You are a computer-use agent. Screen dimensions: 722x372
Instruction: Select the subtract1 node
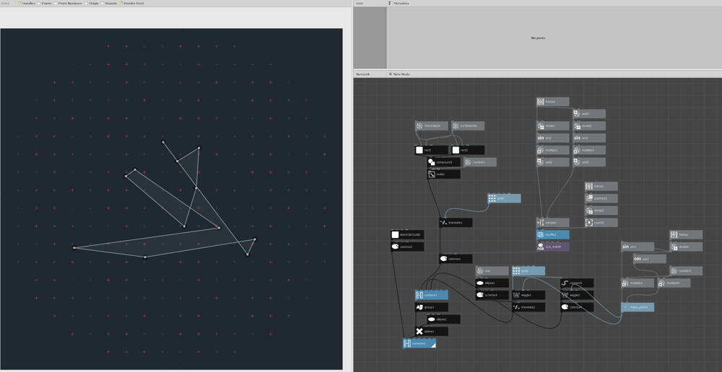[x=601, y=198]
